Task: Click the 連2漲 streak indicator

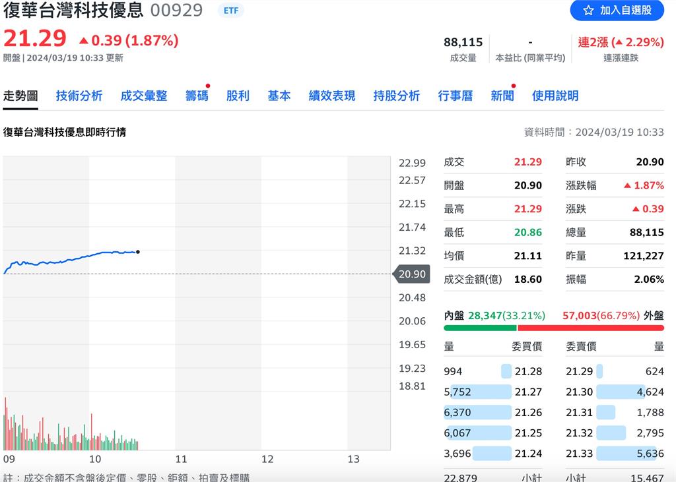Action: 621,42
